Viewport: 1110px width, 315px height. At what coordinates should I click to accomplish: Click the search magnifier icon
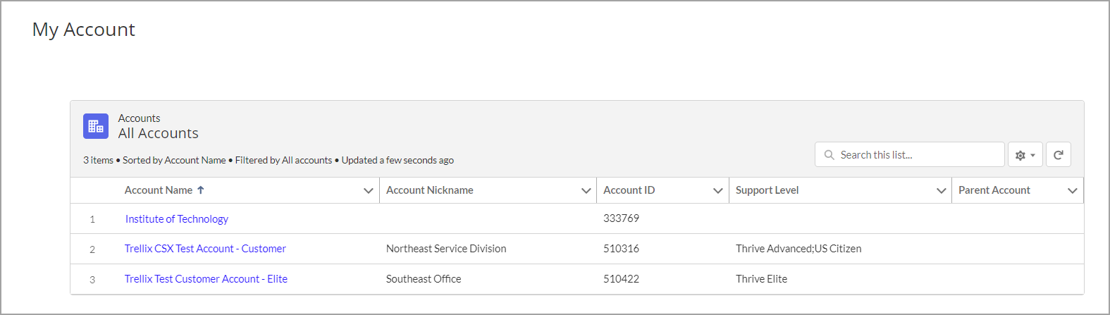point(830,155)
